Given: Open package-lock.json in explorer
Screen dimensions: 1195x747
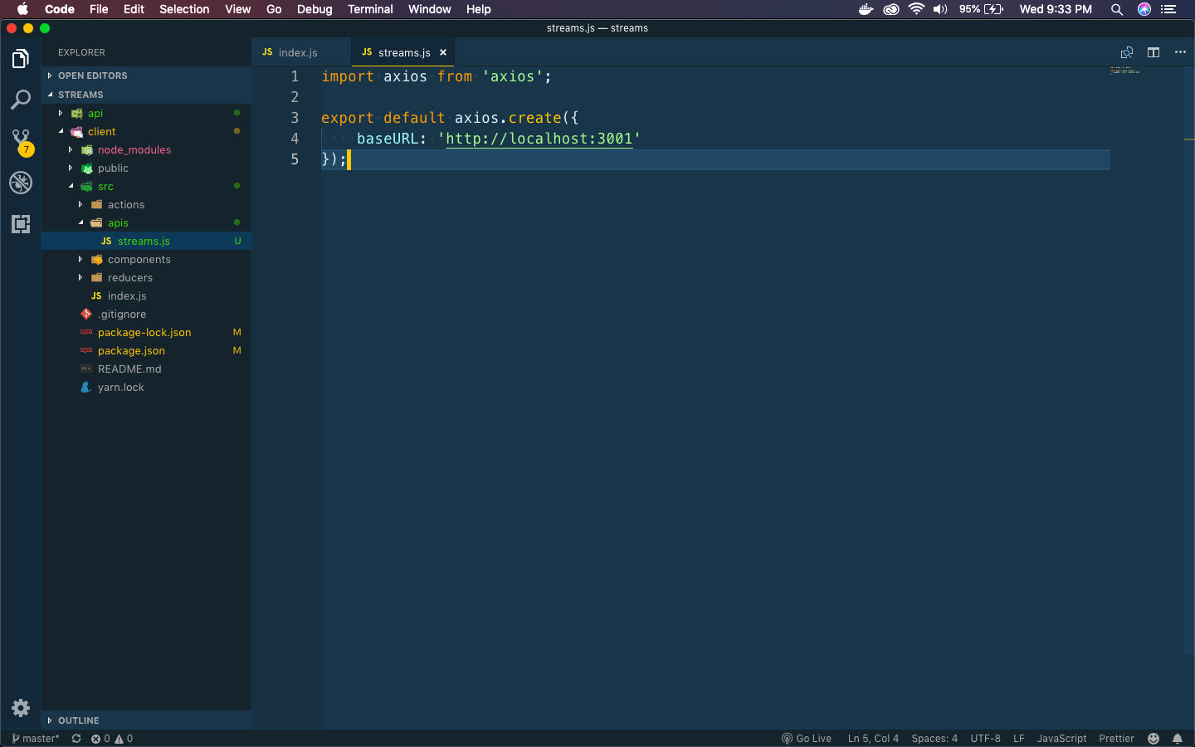Looking at the screenshot, I should pyautogui.click(x=146, y=332).
